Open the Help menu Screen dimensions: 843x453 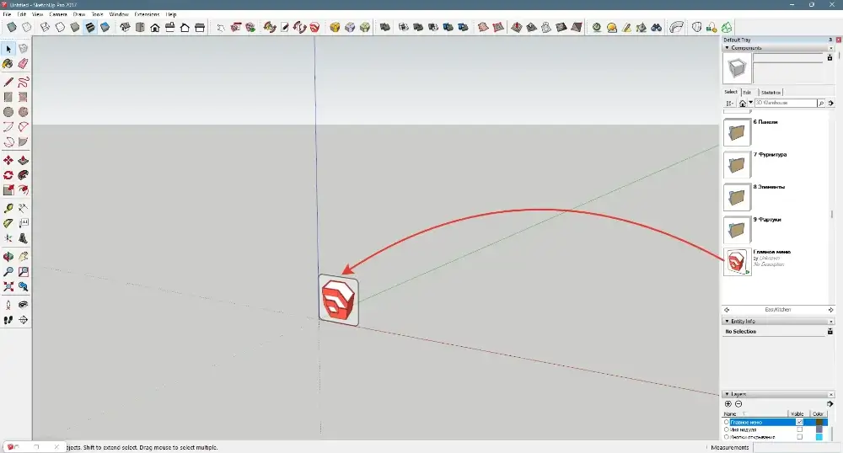click(171, 14)
